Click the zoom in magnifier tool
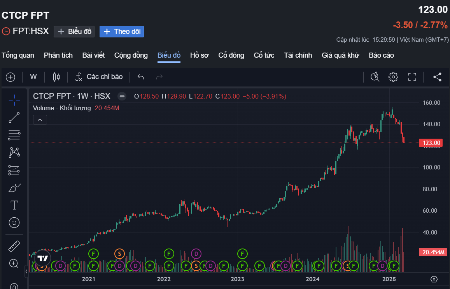The width and height of the screenshot is (450, 289). 14,264
